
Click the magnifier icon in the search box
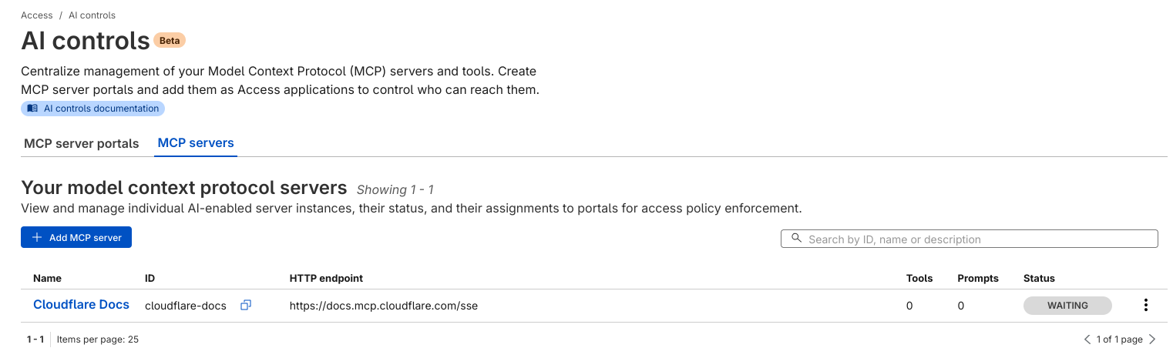795,239
